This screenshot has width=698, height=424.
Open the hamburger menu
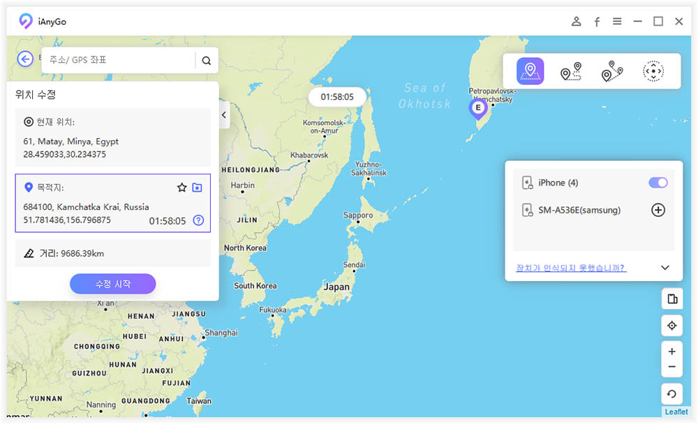point(617,21)
